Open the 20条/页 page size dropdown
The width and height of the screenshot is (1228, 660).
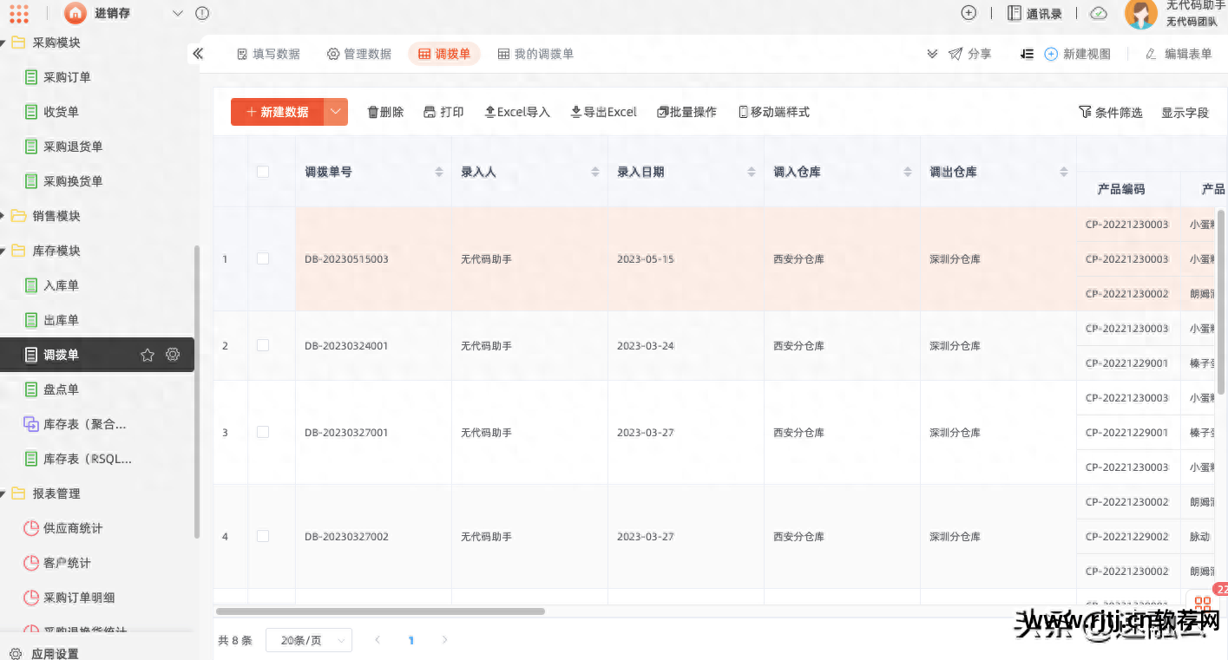[308, 640]
